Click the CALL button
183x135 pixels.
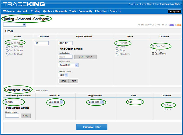[x=64, y=81]
